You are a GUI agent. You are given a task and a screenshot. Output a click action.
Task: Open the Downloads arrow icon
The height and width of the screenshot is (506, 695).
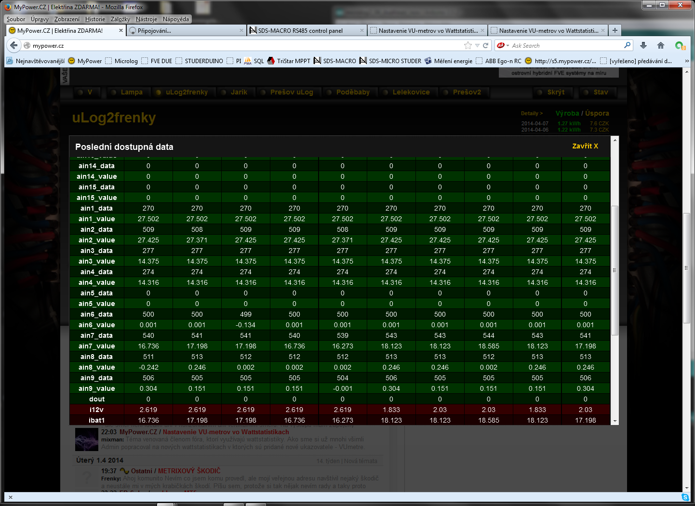643,45
